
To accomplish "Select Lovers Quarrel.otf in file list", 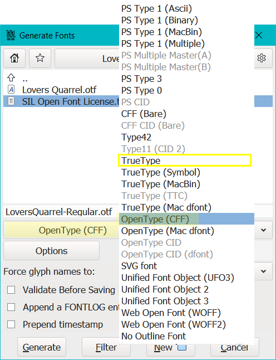I will (60, 90).
